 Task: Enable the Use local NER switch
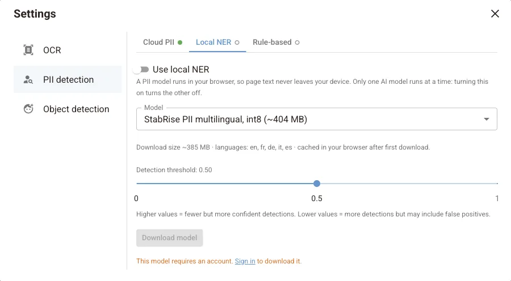coord(141,69)
